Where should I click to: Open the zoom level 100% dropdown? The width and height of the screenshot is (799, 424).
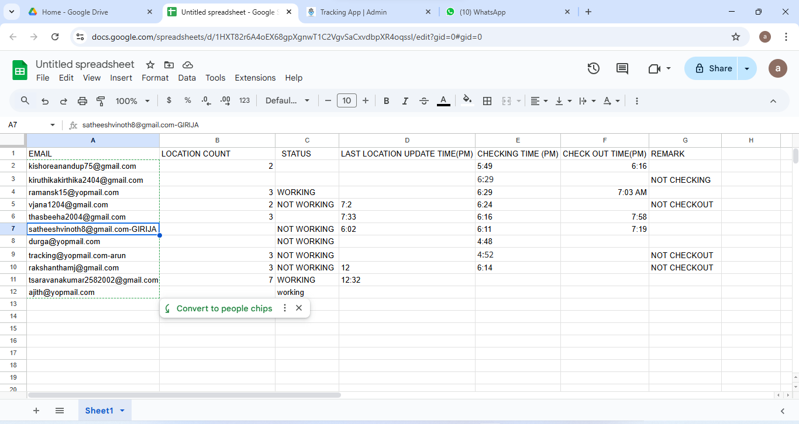133,101
